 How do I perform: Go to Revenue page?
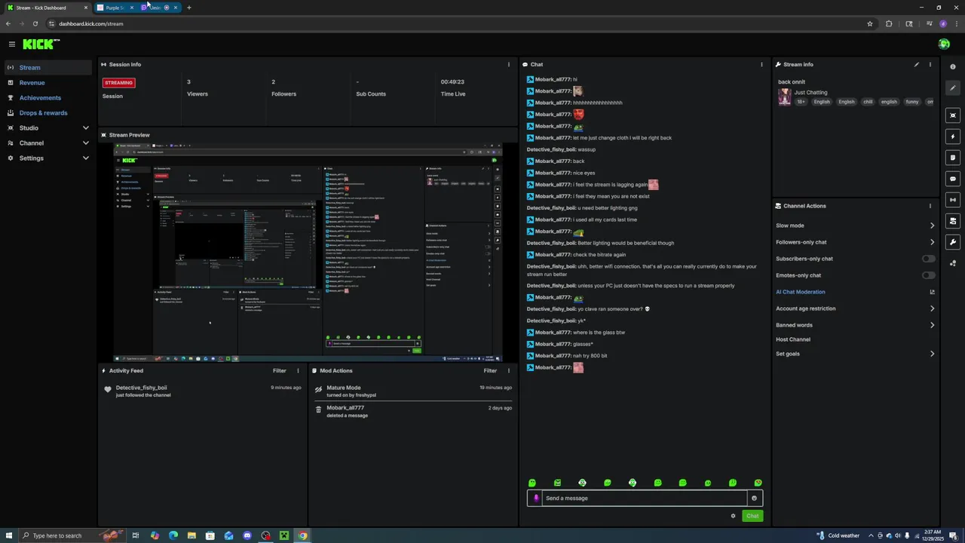pyautogui.click(x=32, y=83)
